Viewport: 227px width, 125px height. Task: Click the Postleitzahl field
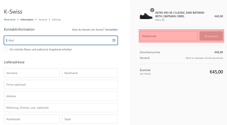pyautogui.click(x=32, y=119)
